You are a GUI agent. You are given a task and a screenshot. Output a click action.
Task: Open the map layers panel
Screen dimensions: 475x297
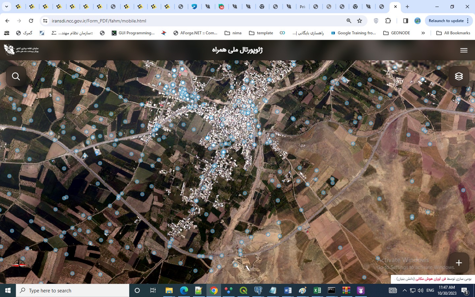pos(459,76)
